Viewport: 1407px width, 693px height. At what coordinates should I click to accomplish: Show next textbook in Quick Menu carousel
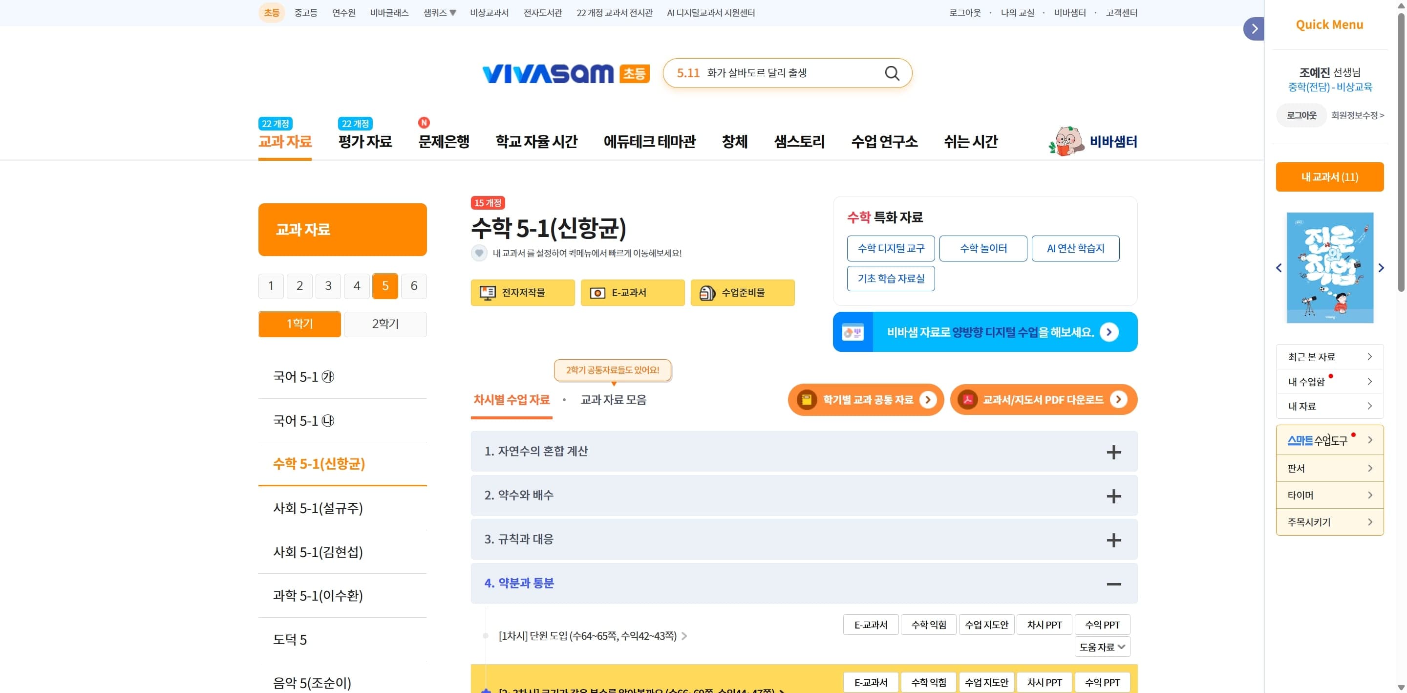pos(1381,268)
